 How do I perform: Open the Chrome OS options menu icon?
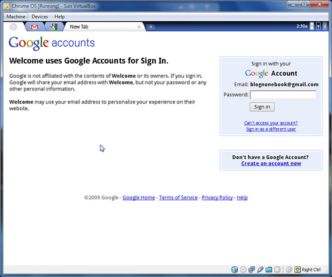coord(325,27)
